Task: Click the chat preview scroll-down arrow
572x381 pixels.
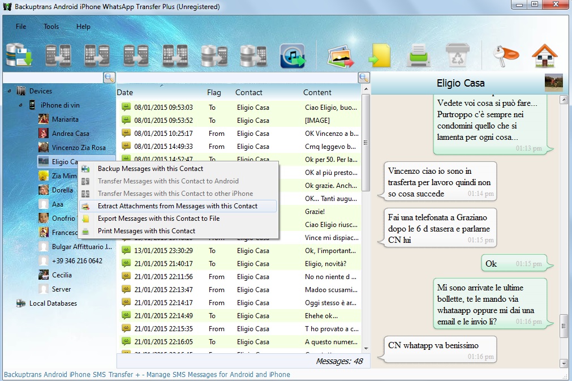Action: pos(564,363)
